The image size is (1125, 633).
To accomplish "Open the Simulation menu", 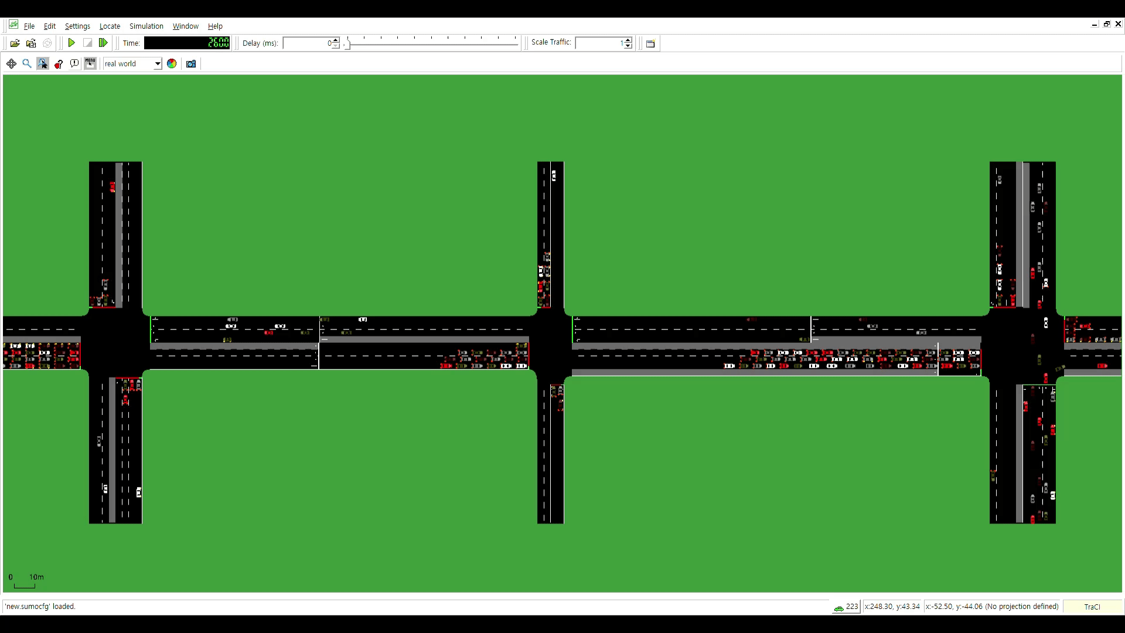I will [146, 26].
